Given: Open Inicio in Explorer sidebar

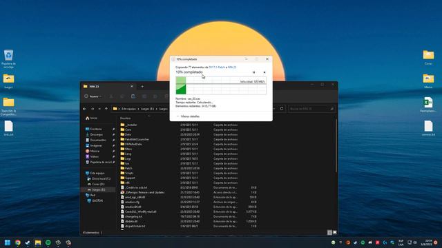Looking at the screenshot, I should click(x=91, y=118).
